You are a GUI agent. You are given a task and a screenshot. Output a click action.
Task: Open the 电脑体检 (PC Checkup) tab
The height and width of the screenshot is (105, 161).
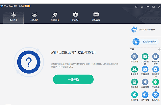[14, 18]
